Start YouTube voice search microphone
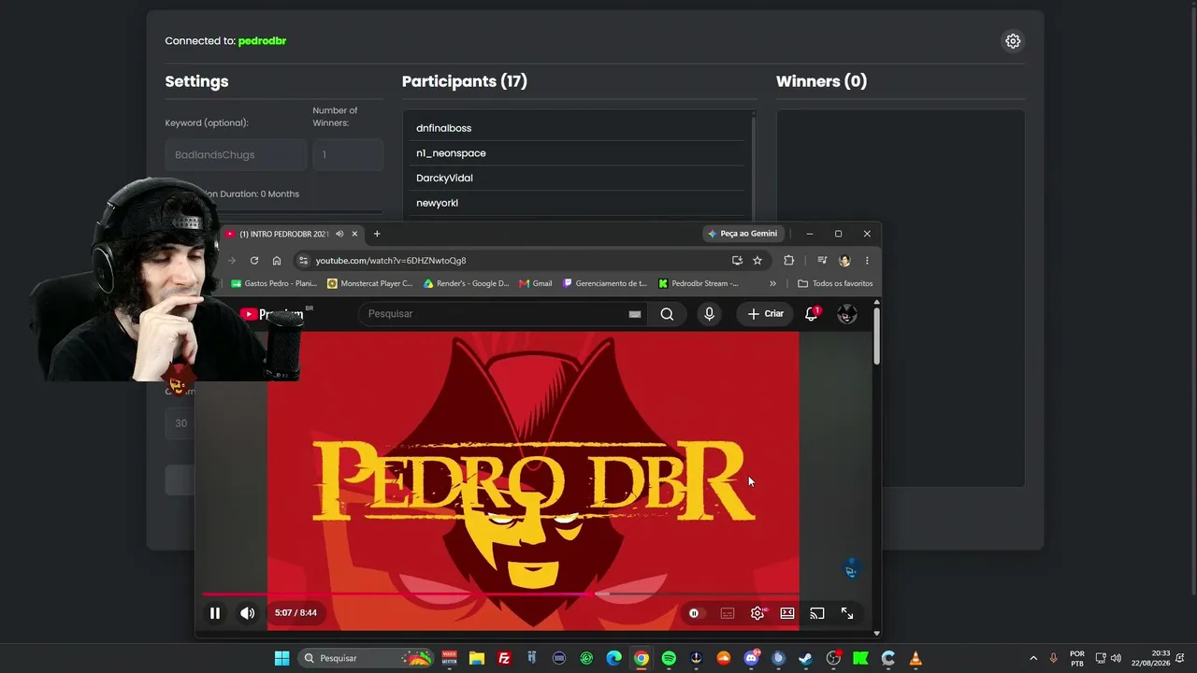Image resolution: width=1197 pixels, height=673 pixels. point(709,314)
